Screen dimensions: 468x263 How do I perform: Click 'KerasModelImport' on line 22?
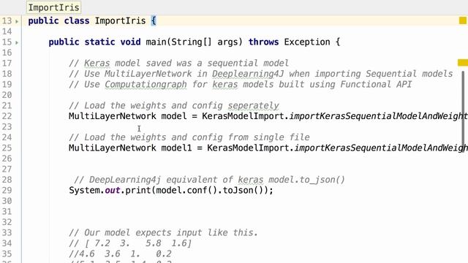click(243, 116)
